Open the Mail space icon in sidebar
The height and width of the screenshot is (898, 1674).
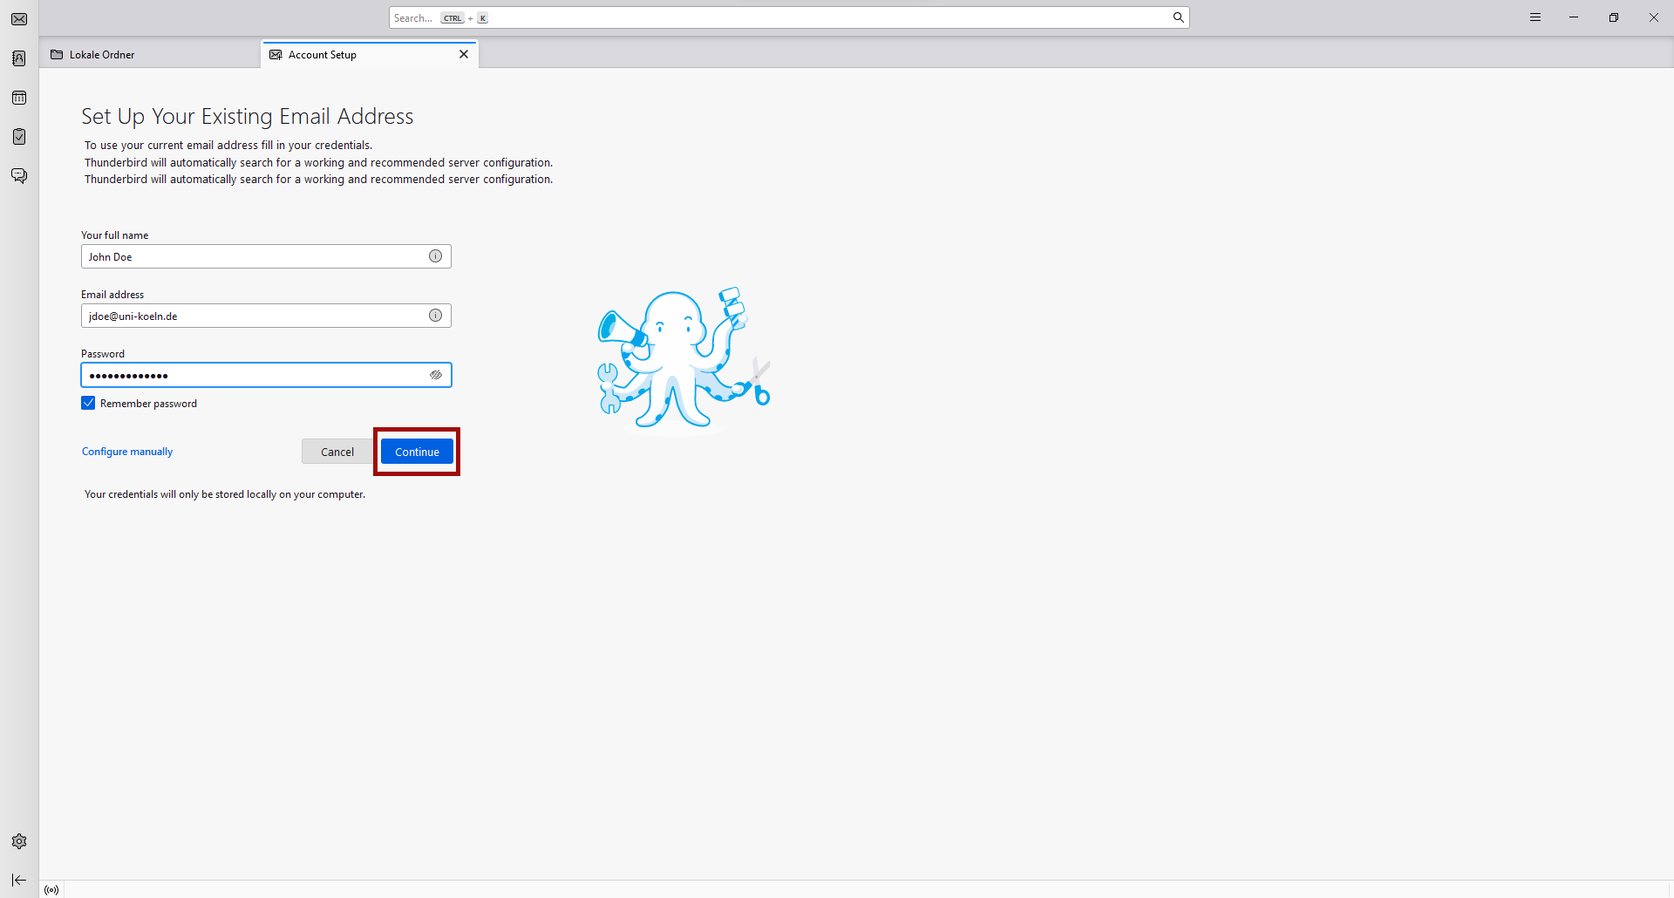pyautogui.click(x=19, y=19)
